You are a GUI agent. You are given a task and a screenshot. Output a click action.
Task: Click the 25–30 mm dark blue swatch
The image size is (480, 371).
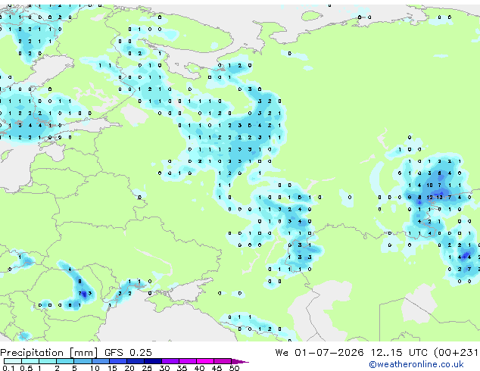point(153,361)
